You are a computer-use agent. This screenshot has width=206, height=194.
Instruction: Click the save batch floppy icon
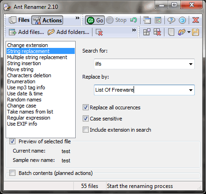tap(195, 32)
